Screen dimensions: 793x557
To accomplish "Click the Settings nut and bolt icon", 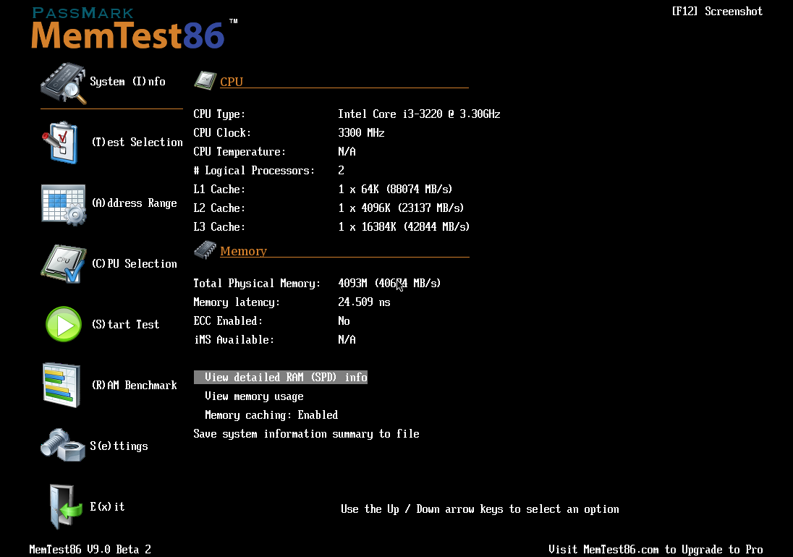I will click(x=63, y=445).
